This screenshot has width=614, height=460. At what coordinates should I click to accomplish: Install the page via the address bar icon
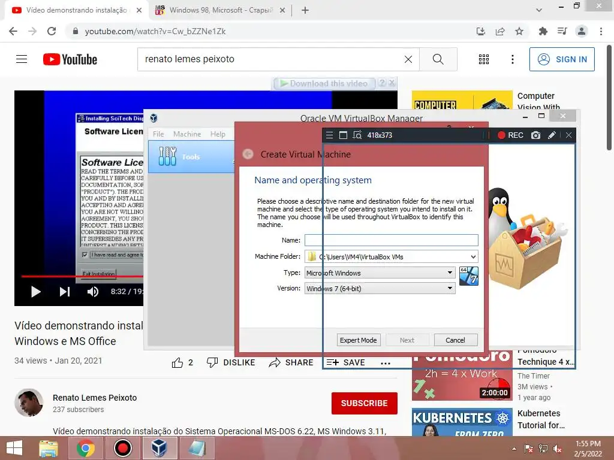(481, 31)
